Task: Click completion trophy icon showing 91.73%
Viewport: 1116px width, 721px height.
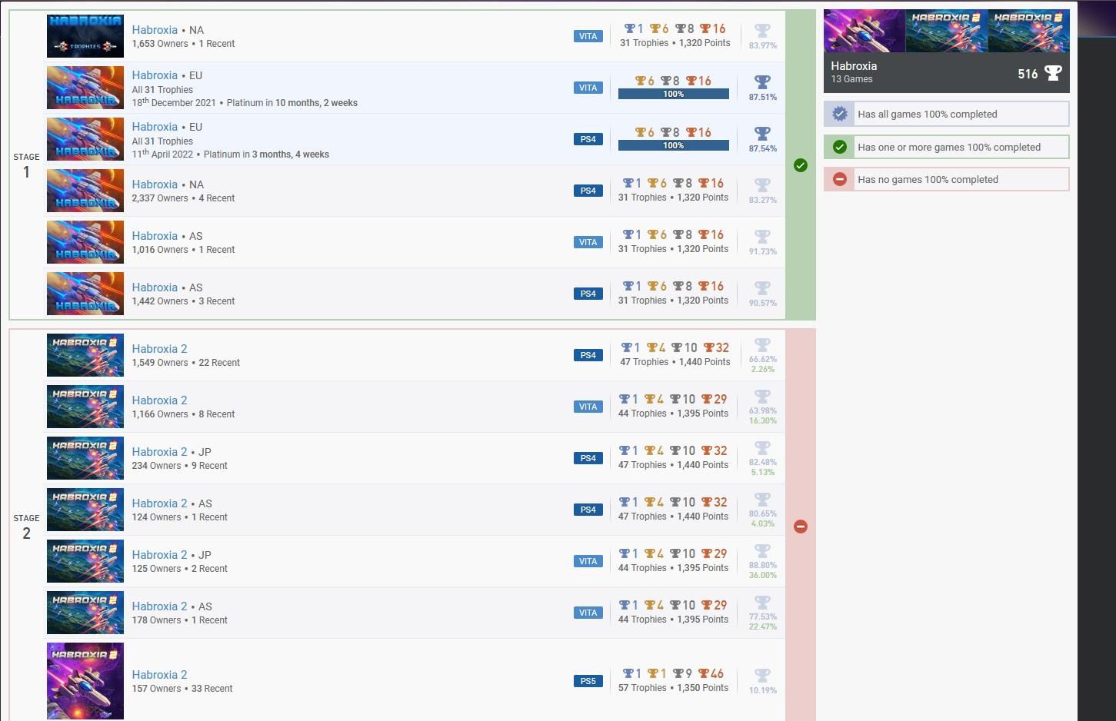Action: [762, 237]
